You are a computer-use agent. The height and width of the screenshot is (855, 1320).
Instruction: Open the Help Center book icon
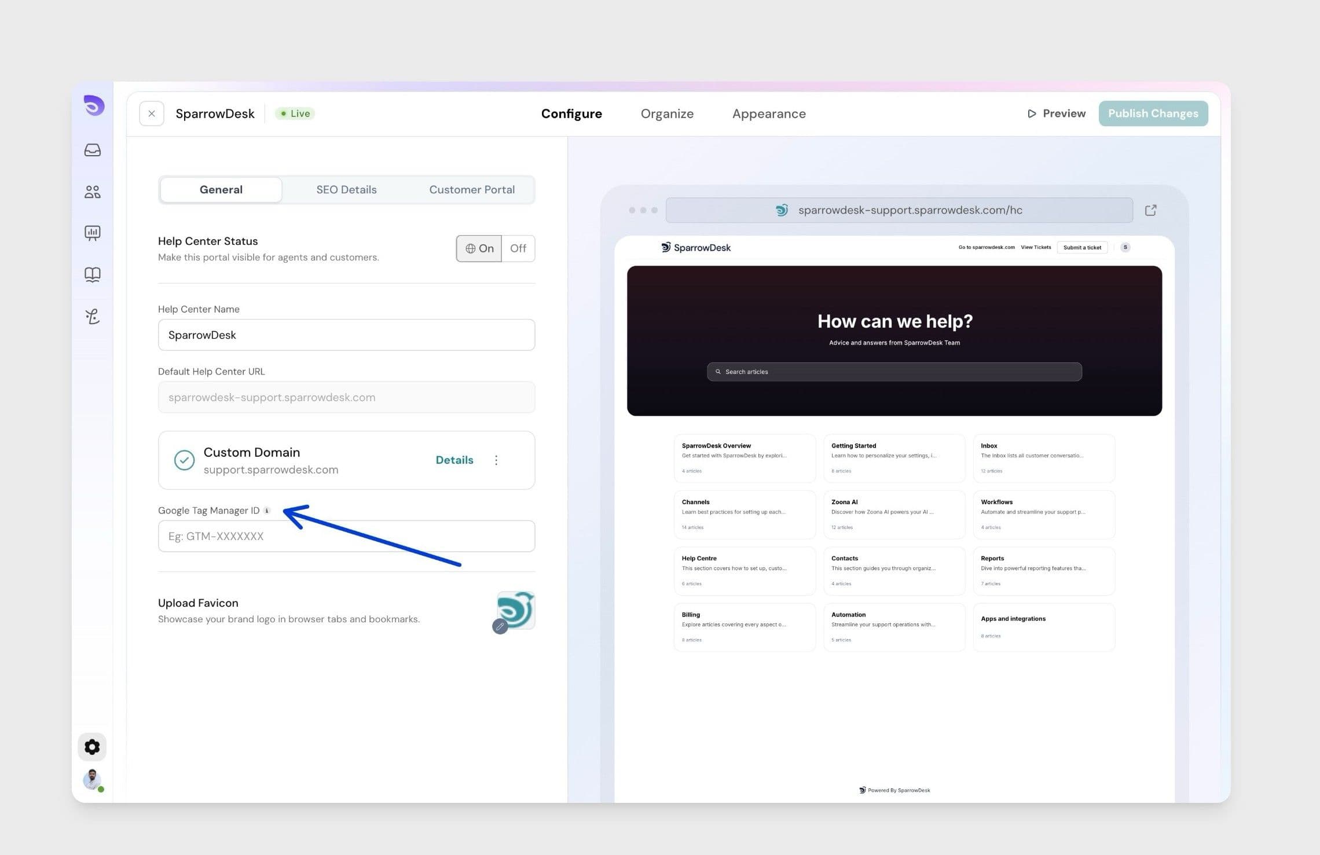click(93, 274)
